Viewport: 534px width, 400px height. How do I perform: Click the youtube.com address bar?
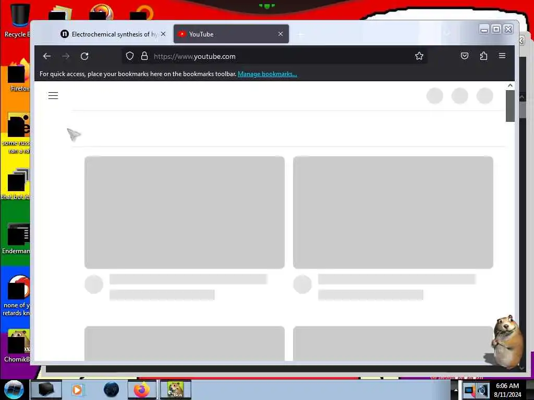pyautogui.click(x=274, y=56)
